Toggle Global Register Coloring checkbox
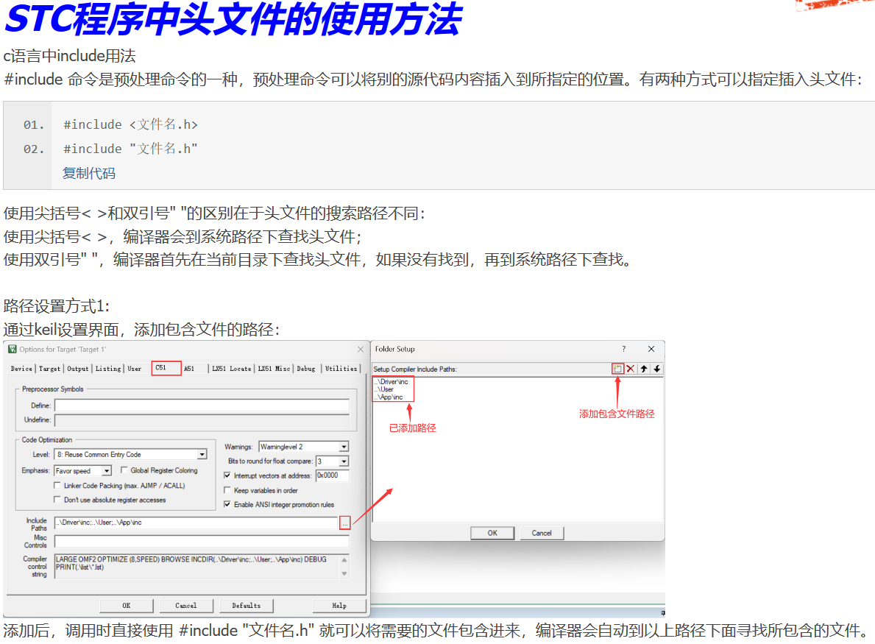This screenshot has height=644, width=875. (x=124, y=470)
